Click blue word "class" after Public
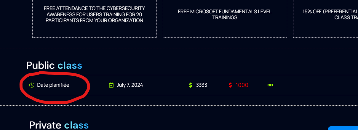358x130 pixels. click(x=70, y=65)
